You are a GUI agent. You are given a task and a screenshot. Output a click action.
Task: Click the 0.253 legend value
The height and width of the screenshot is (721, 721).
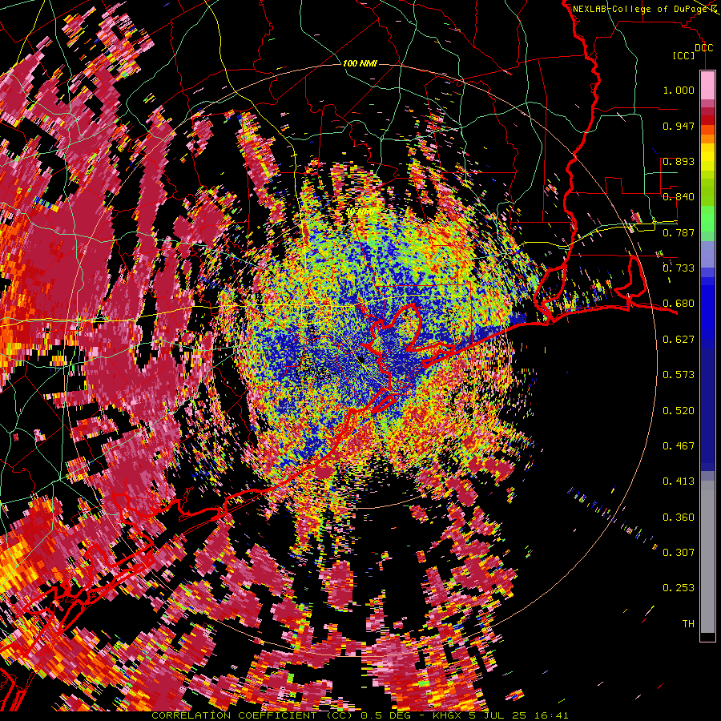point(679,588)
